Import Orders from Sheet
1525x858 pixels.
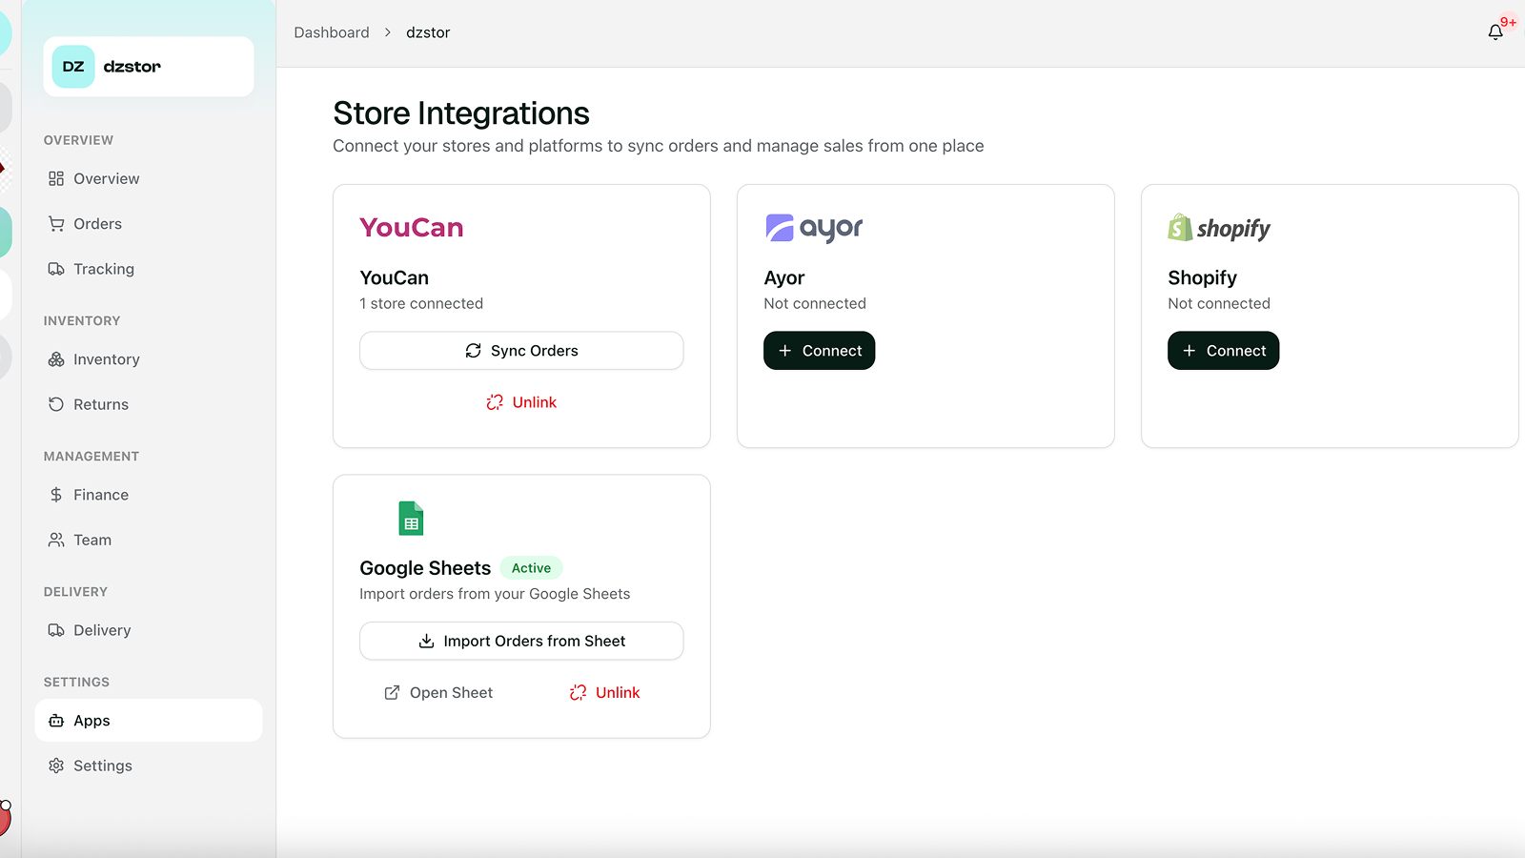[521, 641]
